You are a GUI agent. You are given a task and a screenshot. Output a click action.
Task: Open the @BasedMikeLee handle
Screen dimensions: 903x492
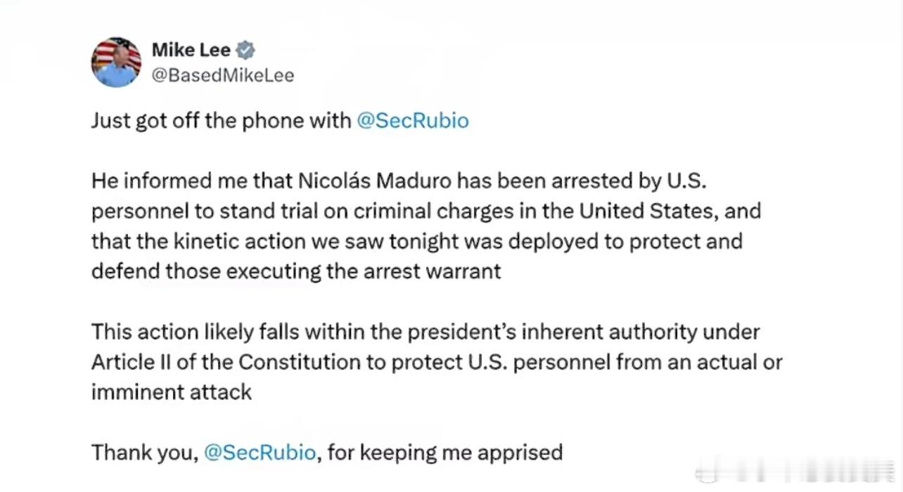coord(223,75)
